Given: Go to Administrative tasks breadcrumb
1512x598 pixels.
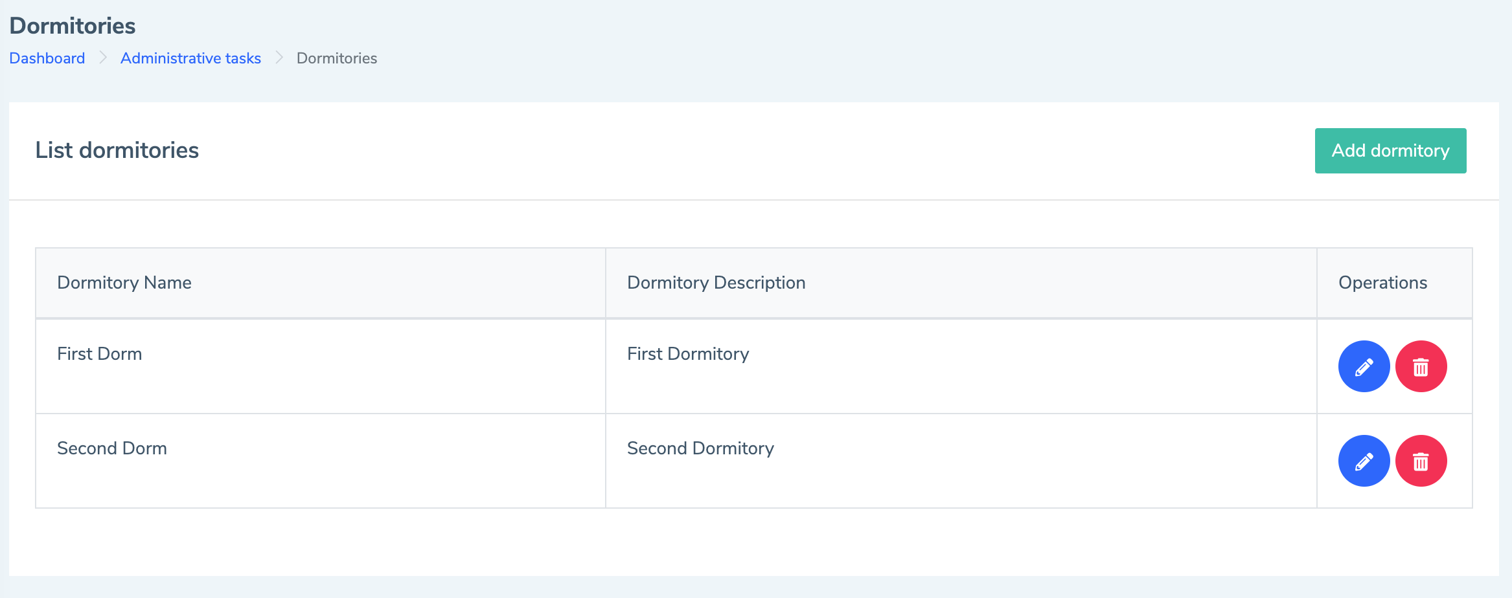Looking at the screenshot, I should click(x=190, y=58).
